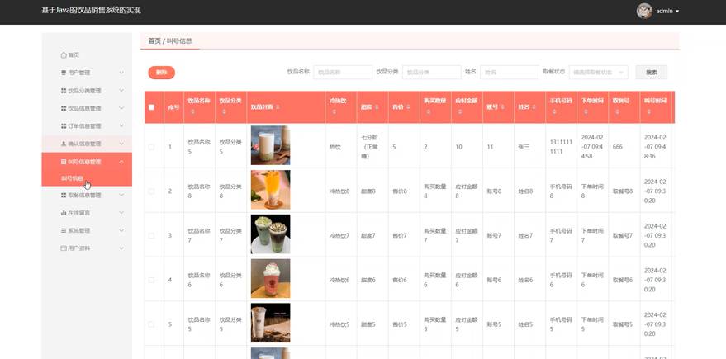Sort by 售价 column arrows
This screenshot has height=359, width=726.
[407, 107]
